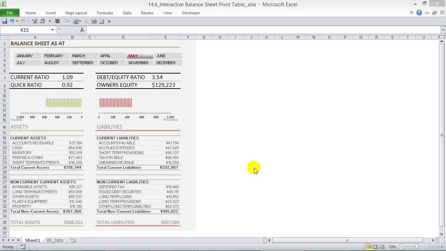The height and width of the screenshot is (251, 446).
Task: Click the Undo icon
Action: (x=12, y=21)
